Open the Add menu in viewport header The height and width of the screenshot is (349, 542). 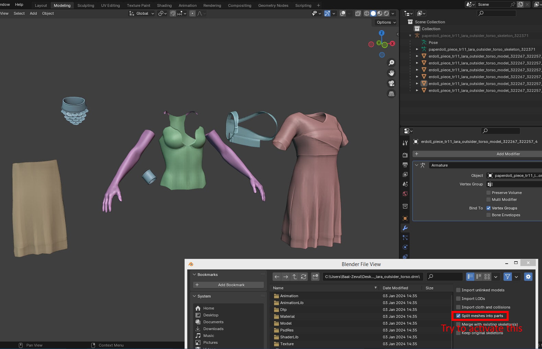pyautogui.click(x=33, y=13)
